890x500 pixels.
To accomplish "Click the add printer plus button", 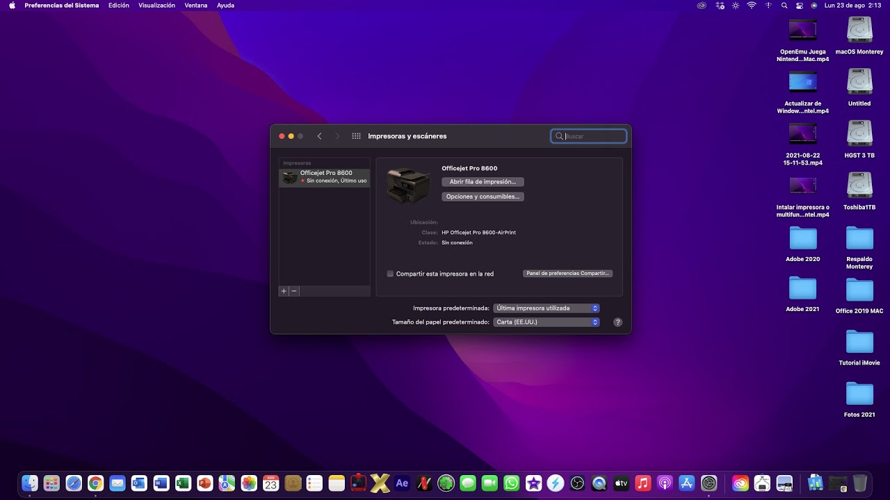I will coord(284,292).
